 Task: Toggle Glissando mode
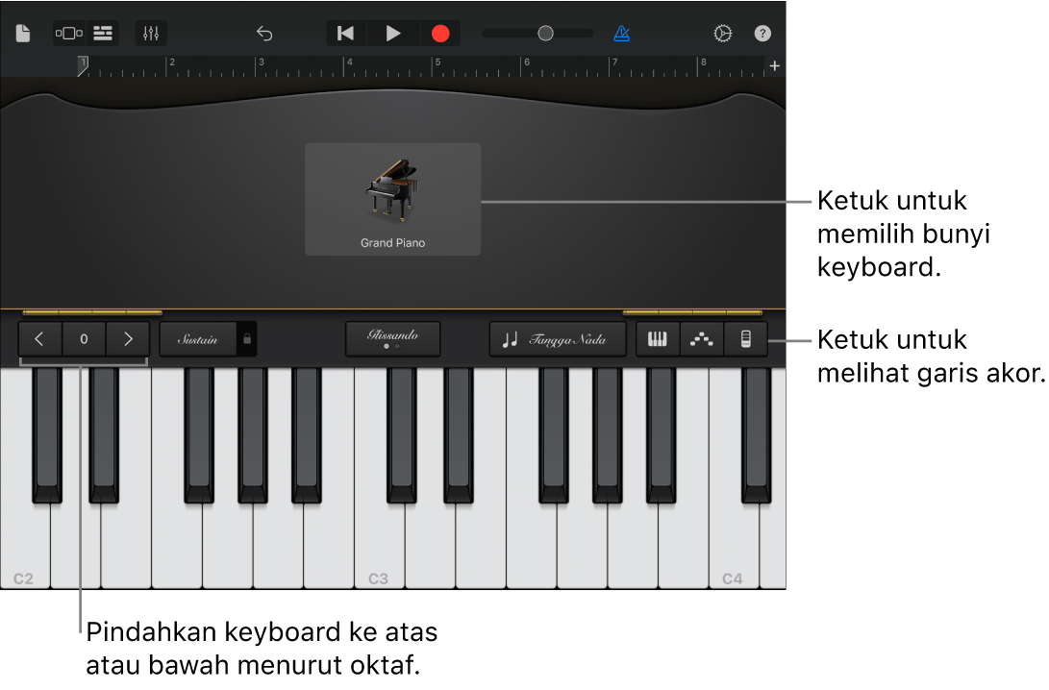coord(392,338)
